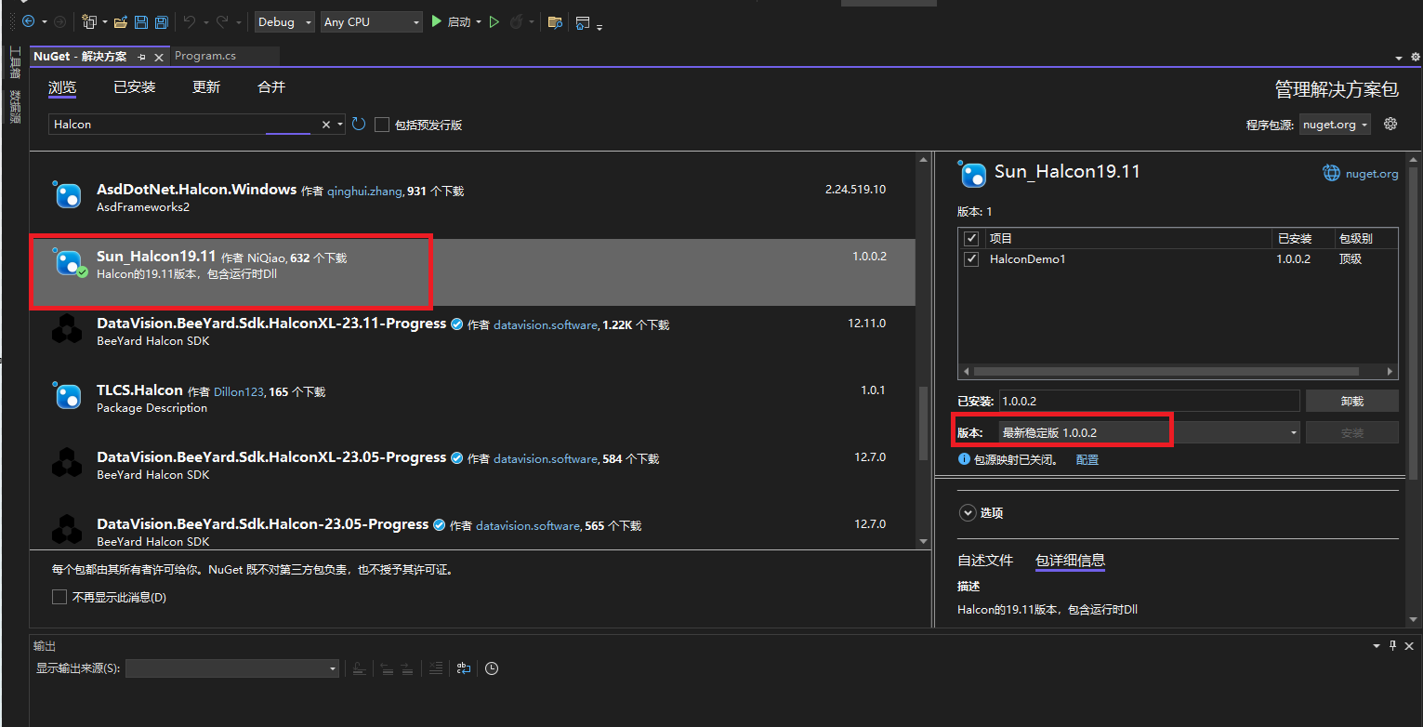Click the output panel pin icon
This screenshot has width=1423, height=727.
click(x=1392, y=645)
